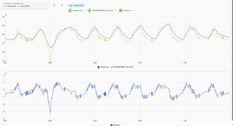Remove the 983DAEF08BEC AC-Home entity chip

115,11
